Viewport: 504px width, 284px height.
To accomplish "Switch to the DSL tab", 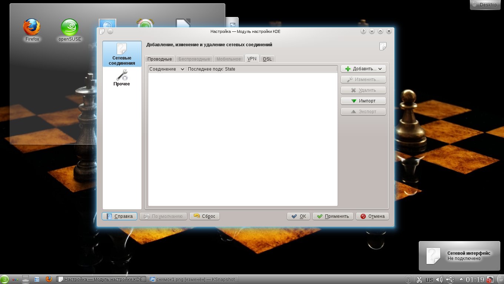I will pyautogui.click(x=267, y=59).
